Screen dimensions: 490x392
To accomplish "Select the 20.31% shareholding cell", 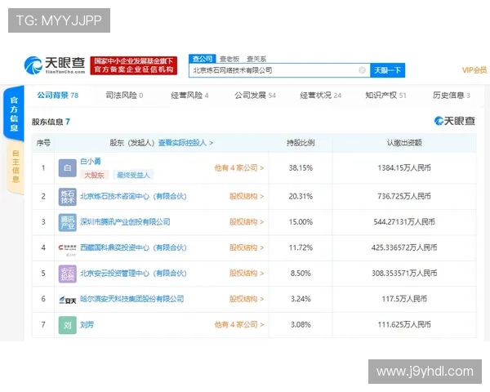I will [301, 196].
